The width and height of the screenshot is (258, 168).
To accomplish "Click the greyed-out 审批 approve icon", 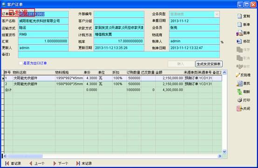I will point(239,66).
